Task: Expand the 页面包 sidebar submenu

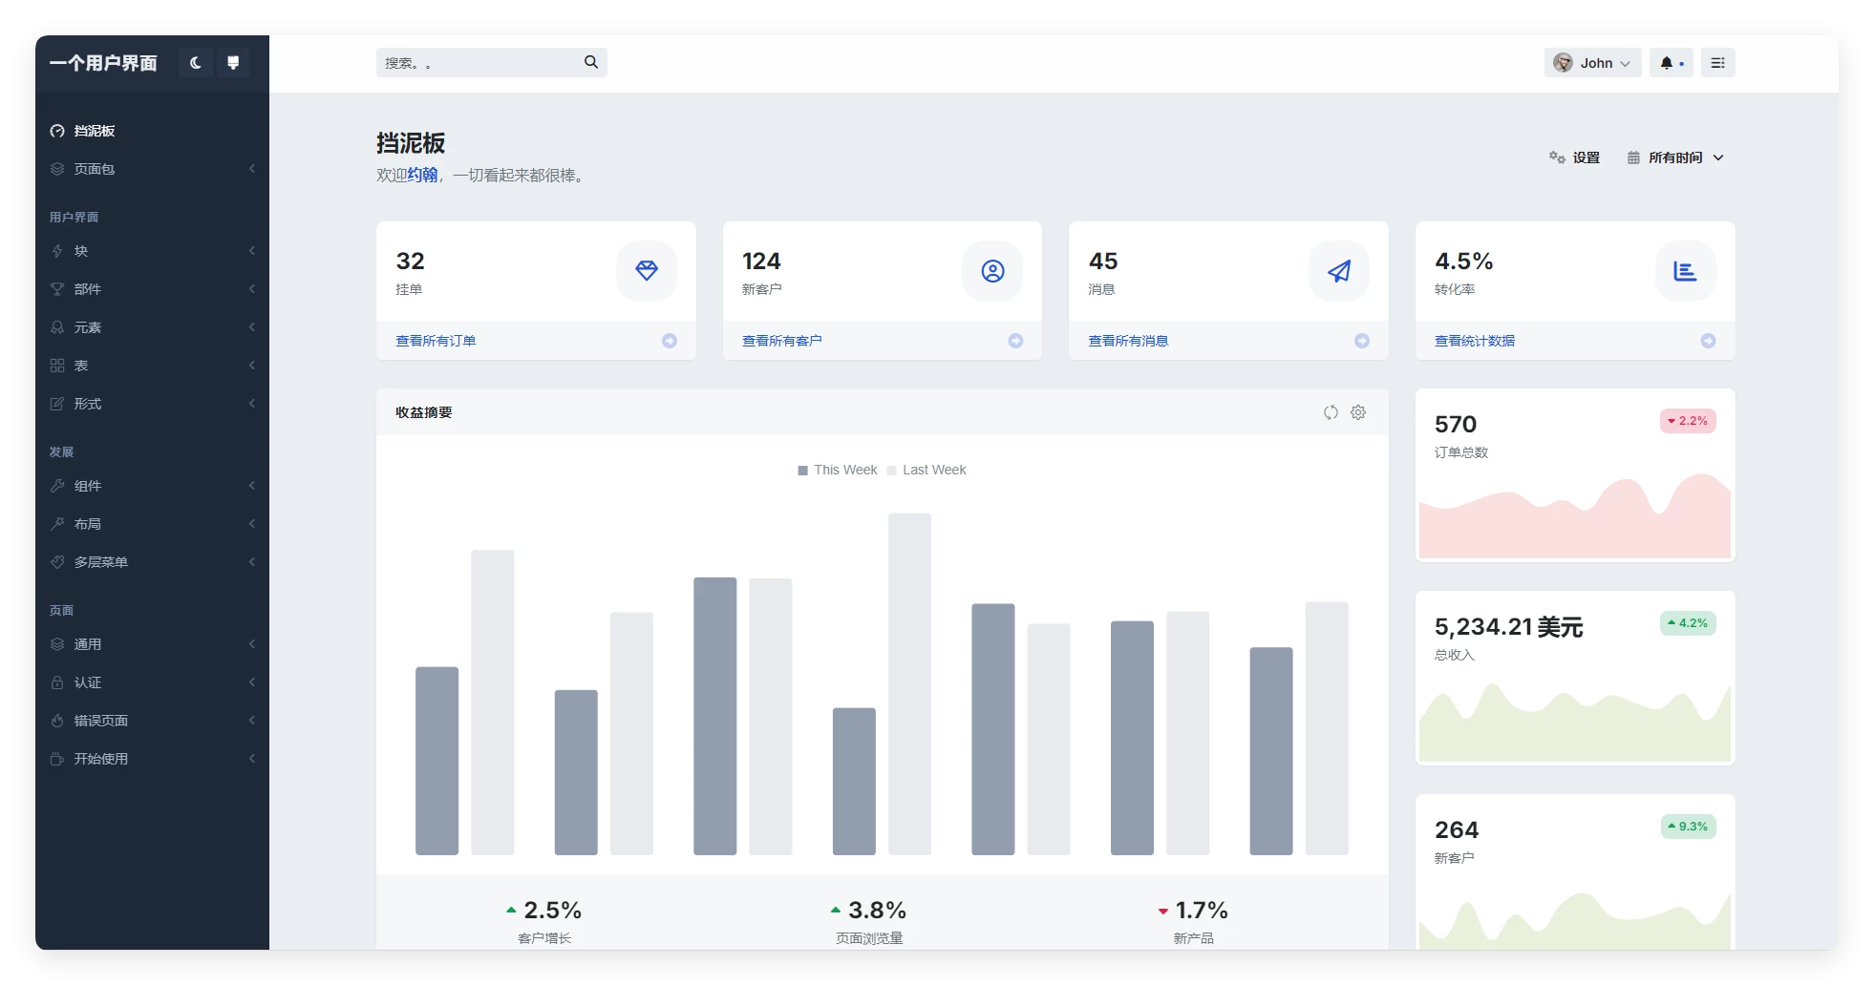Action: (x=153, y=169)
